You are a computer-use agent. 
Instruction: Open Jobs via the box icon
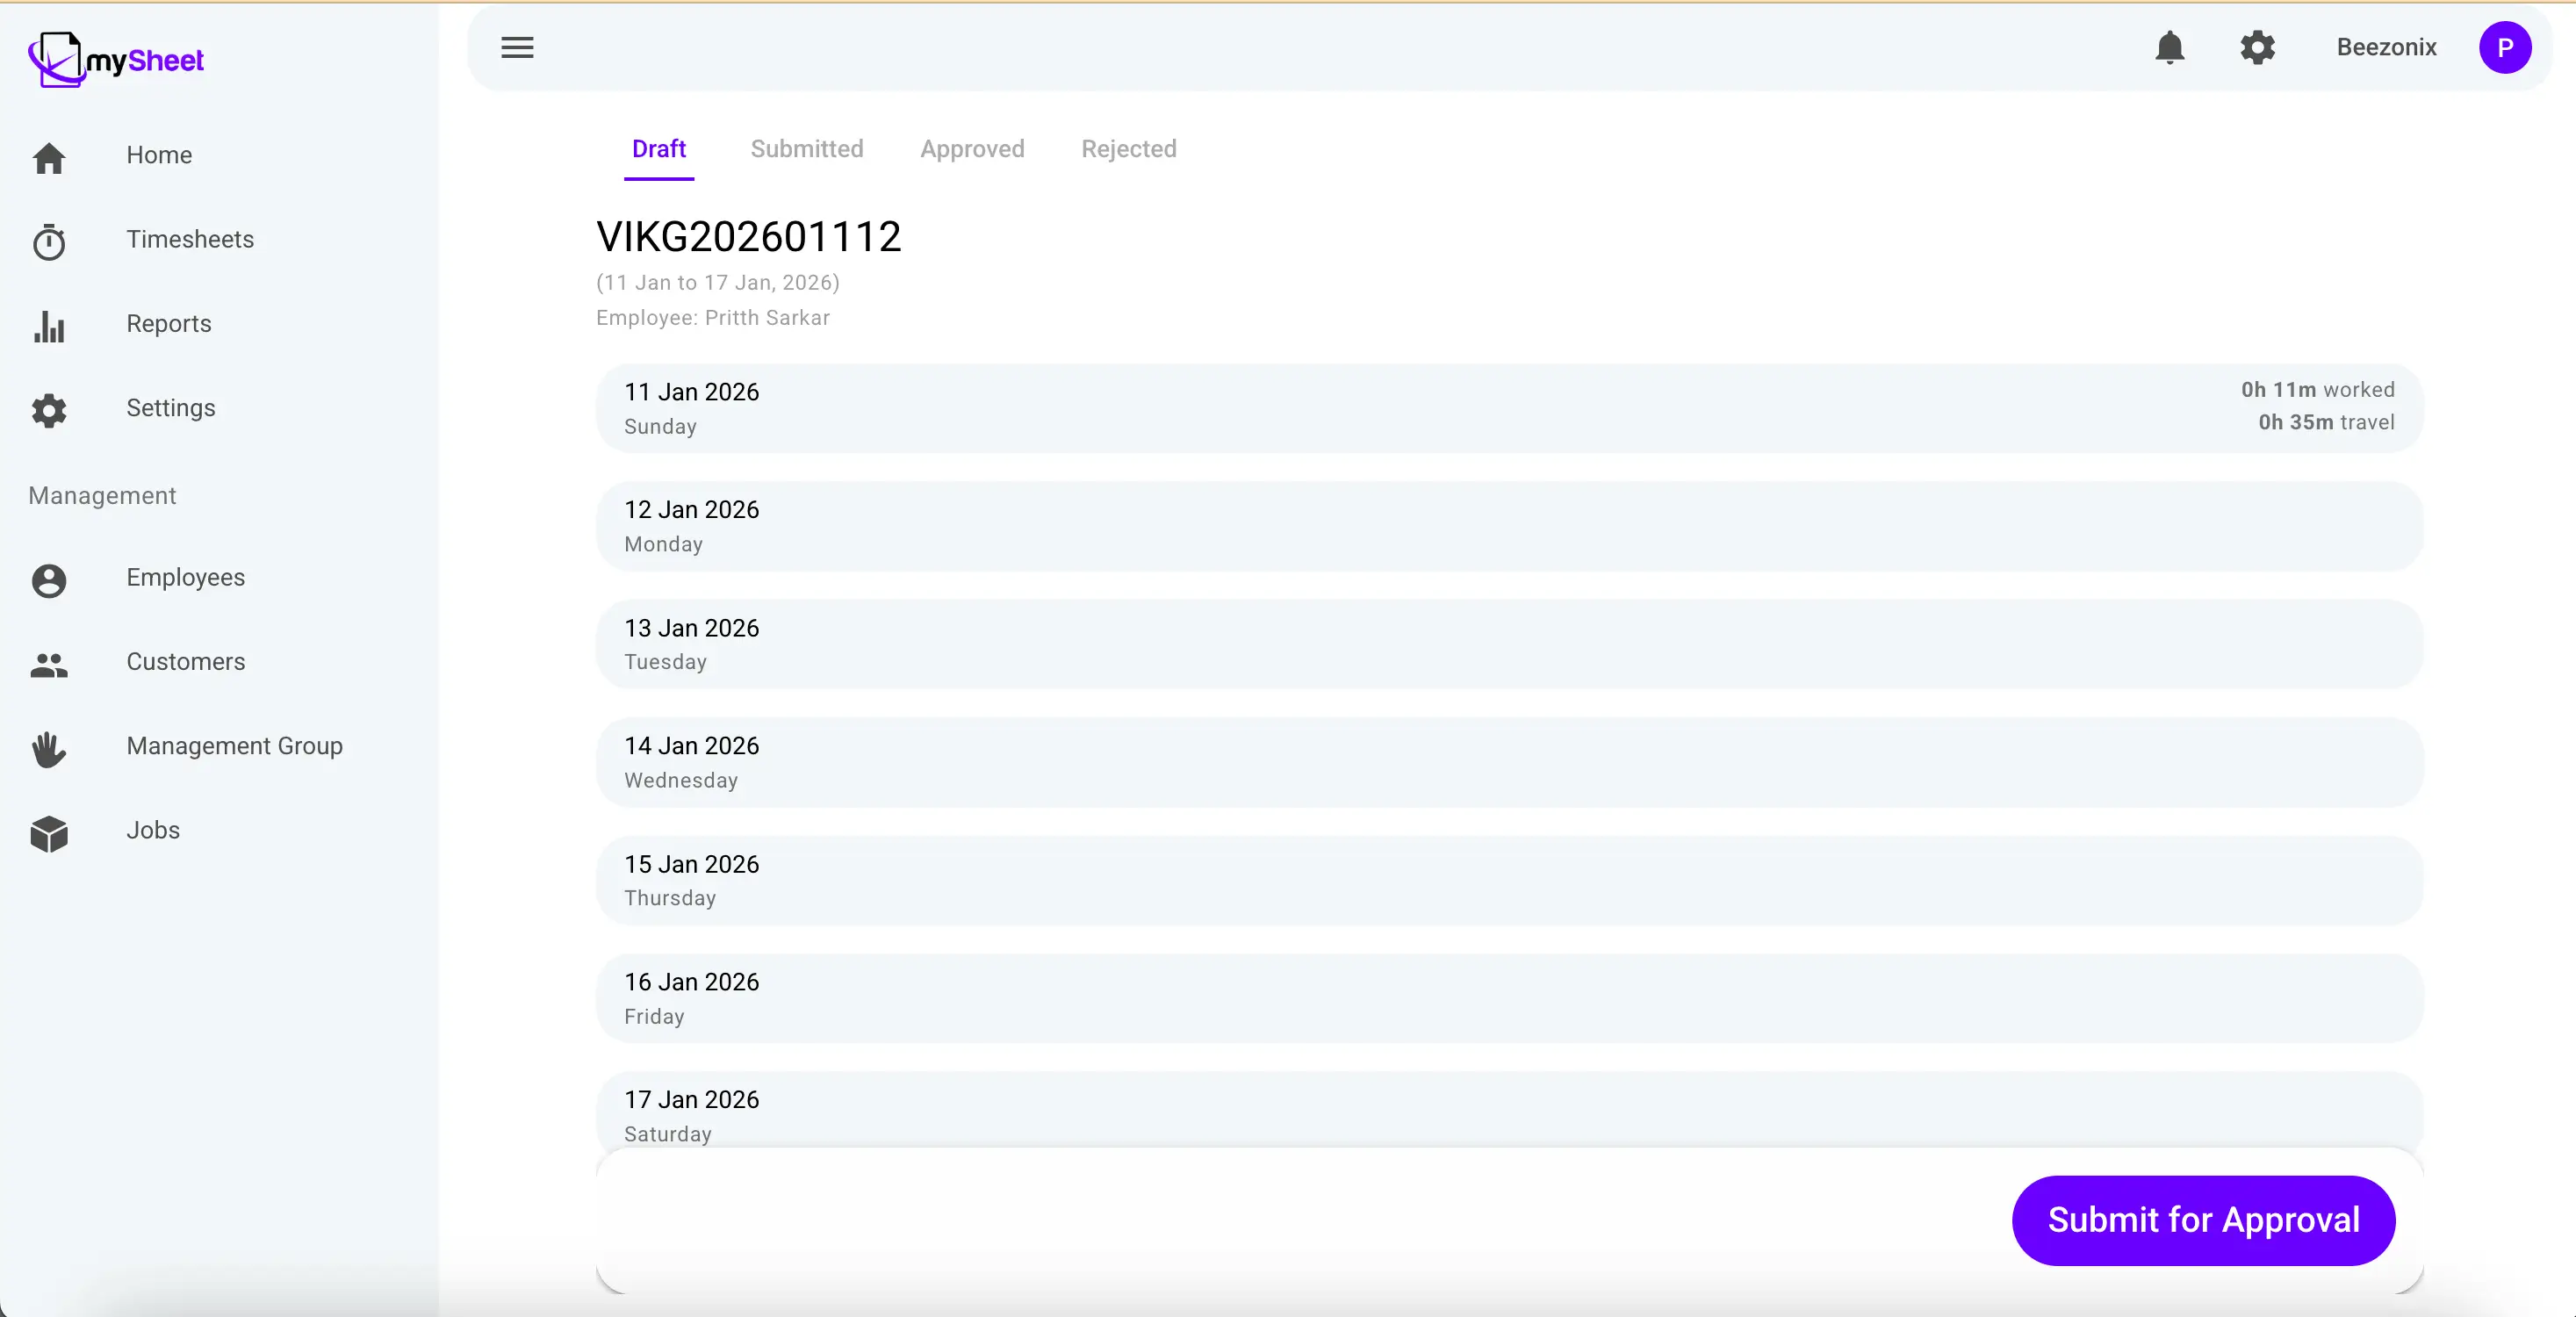49,834
